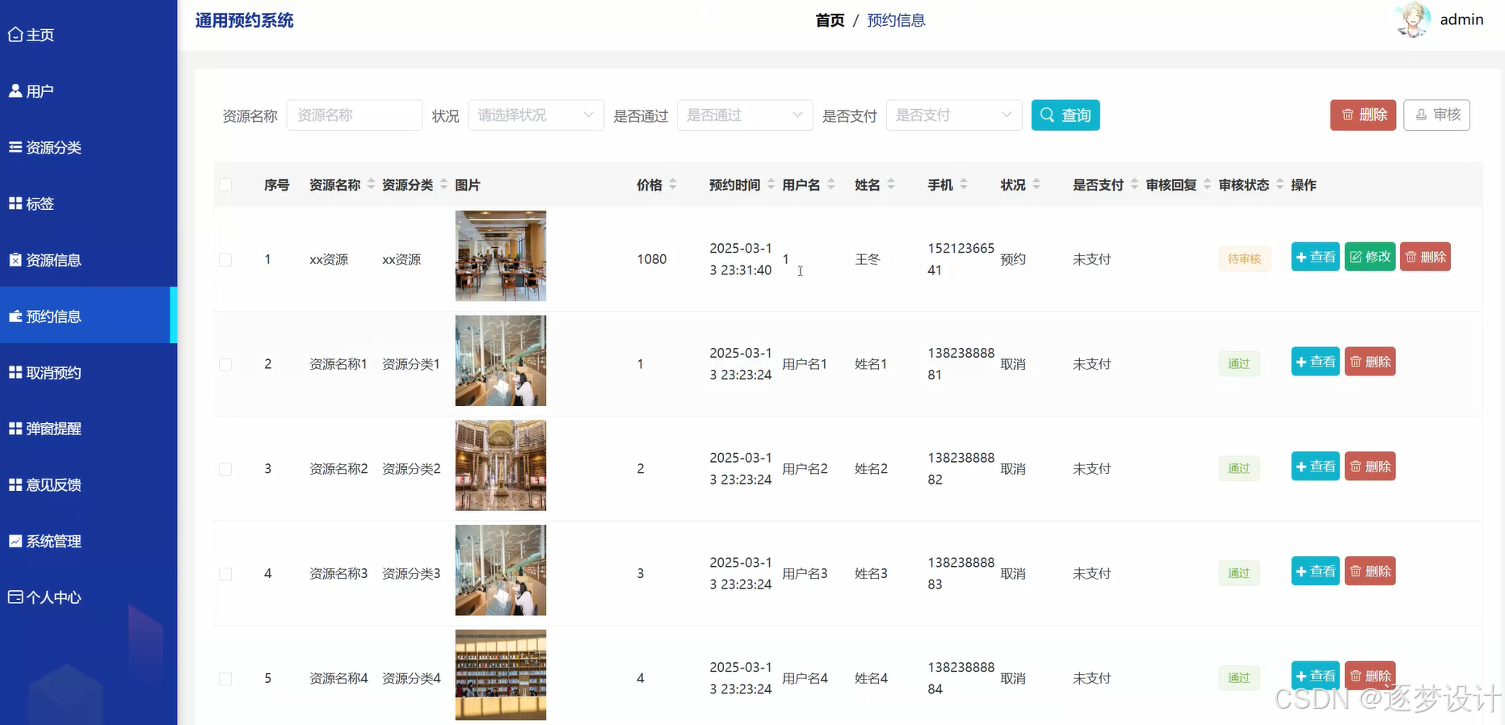Click the 资源名称 search input
The image size is (1505, 725).
click(x=354, y=115)
